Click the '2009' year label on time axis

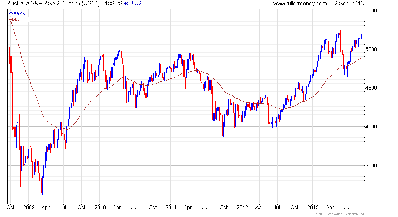(x=29, y=207)
